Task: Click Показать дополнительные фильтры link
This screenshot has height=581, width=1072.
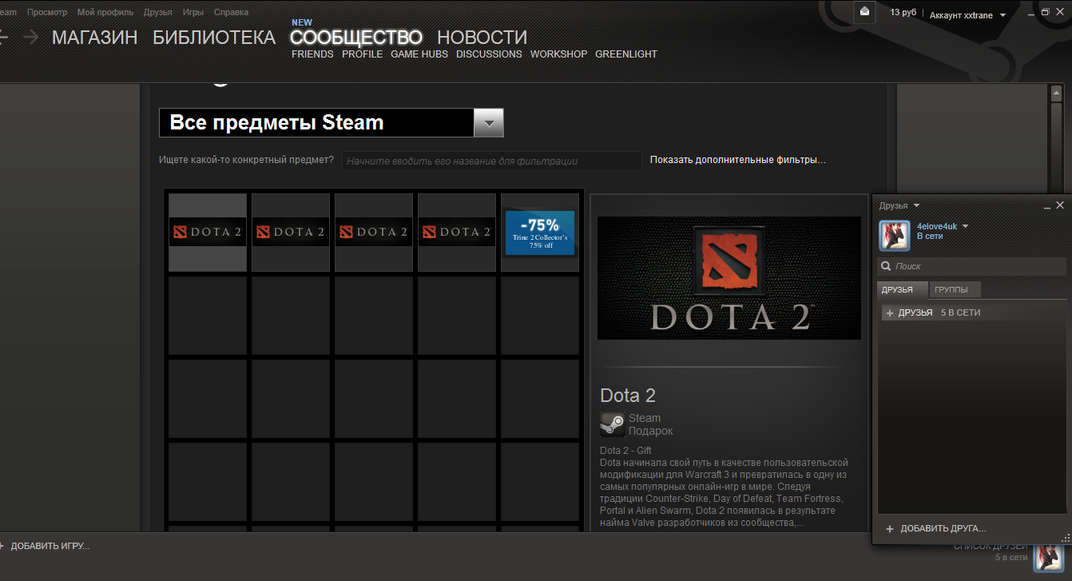Action: (737, 160)
